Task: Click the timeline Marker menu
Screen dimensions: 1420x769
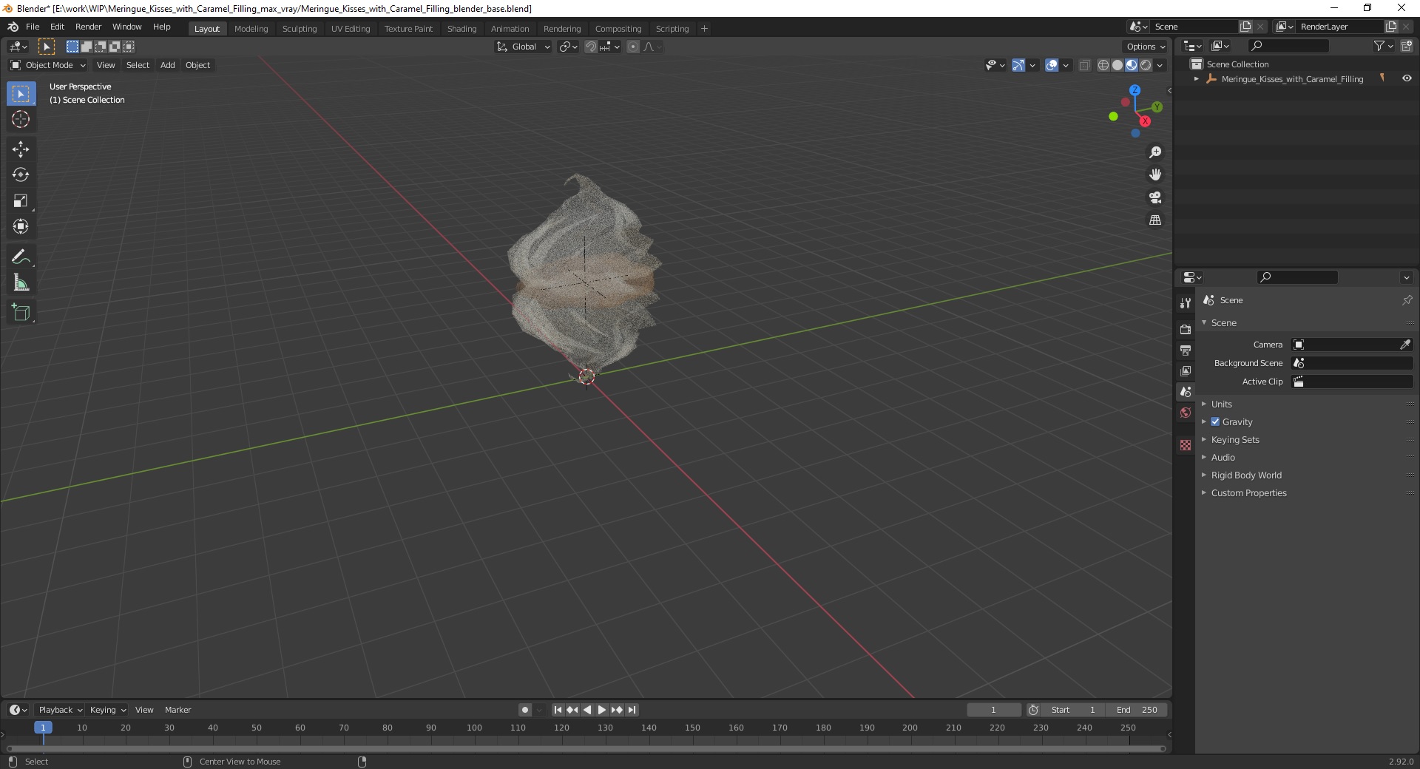Action: 177,710
